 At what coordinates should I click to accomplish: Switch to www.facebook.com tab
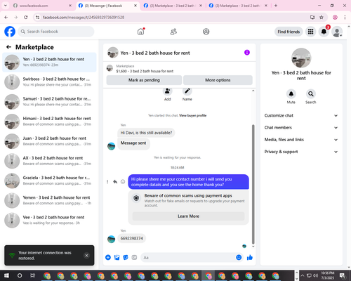(x=42, y=6)
